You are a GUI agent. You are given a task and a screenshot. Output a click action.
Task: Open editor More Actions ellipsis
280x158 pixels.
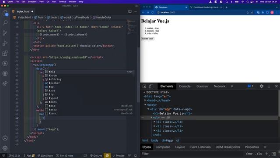[135, 11]
